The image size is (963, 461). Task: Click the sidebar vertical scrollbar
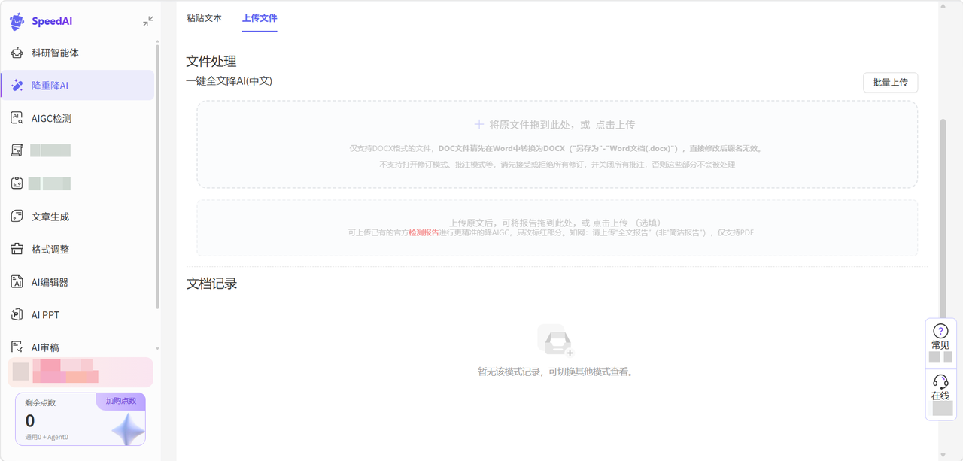click(x=157, y=177)
